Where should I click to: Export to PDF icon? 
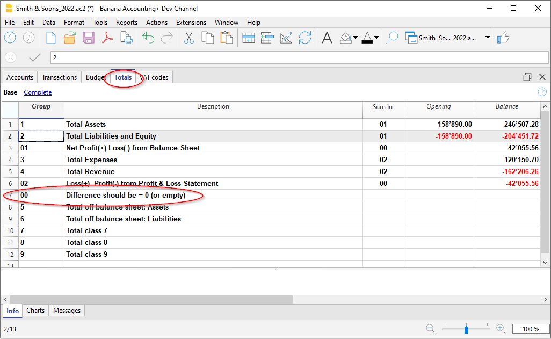[x=107, y=38]
